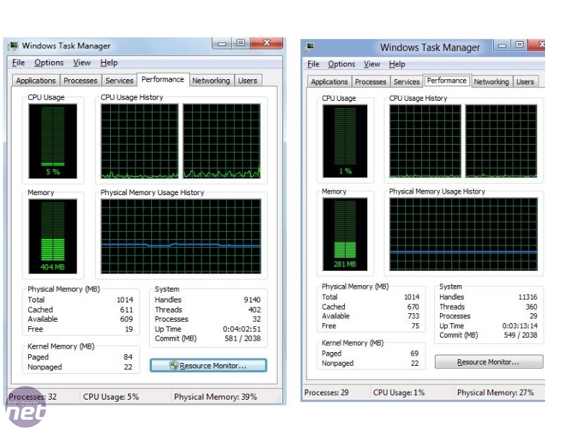Open the File menu in the right window
This screenshot has height=432, width=576.
click(313, 64)
